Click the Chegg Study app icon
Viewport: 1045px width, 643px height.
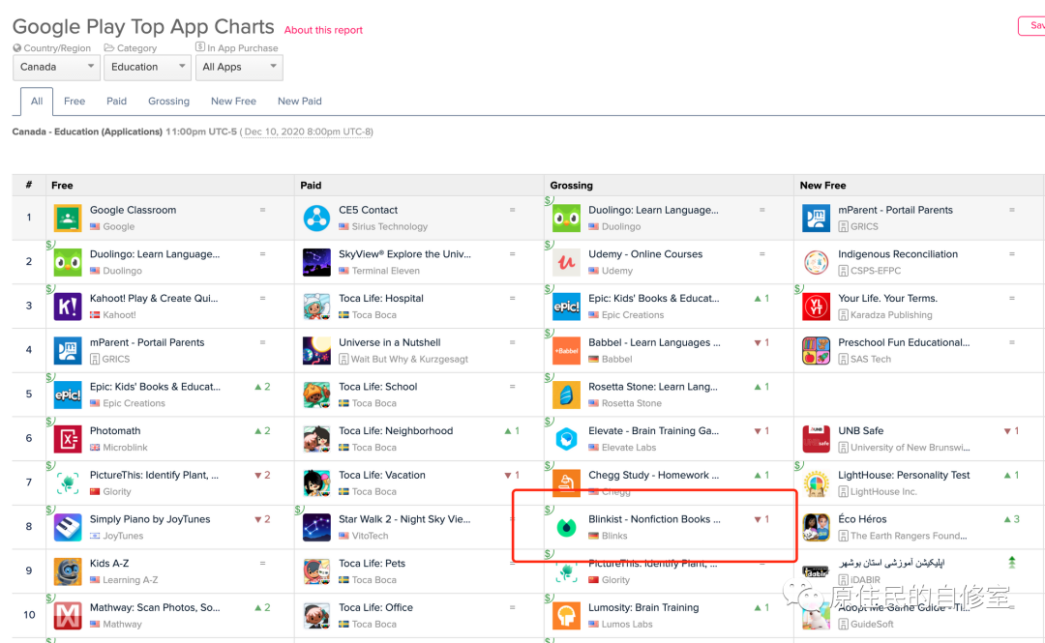coord(566,483)
